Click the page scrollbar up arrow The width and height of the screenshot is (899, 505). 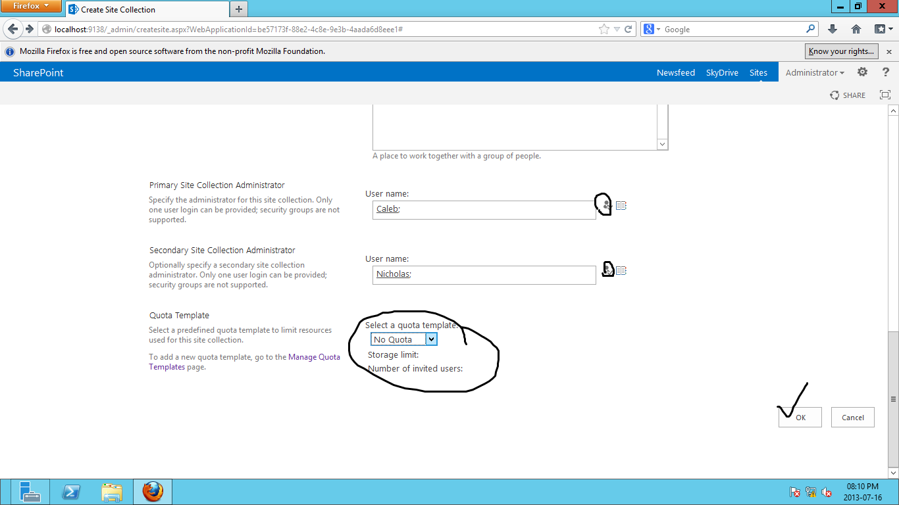[x=893, y=110]
